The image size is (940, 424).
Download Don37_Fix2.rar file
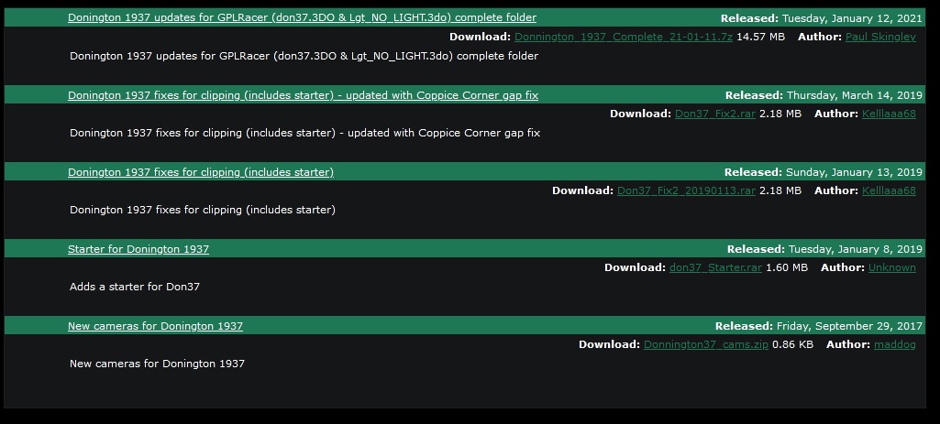click(x=715, y=114)
